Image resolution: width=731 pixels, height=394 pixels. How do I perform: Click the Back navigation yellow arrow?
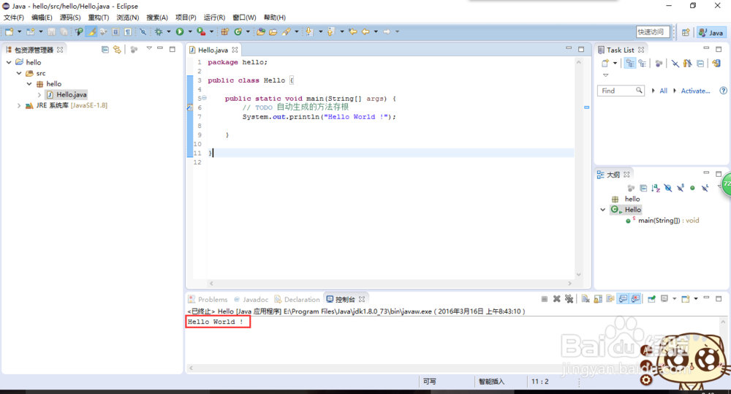(365, 31)
